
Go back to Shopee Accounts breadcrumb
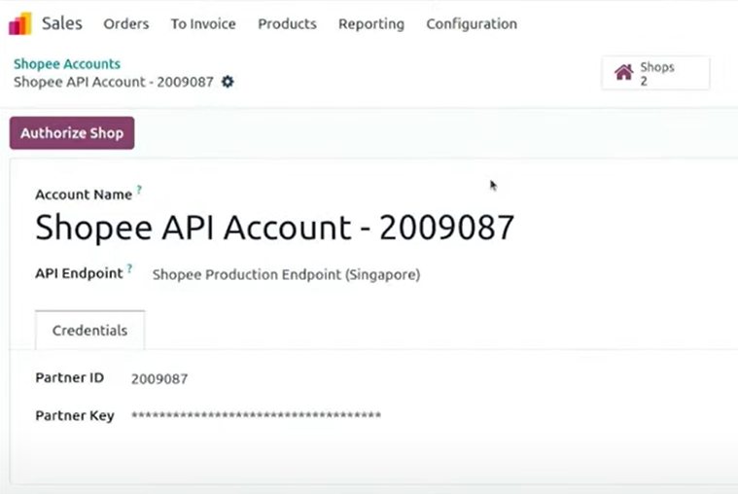(67, 63)
